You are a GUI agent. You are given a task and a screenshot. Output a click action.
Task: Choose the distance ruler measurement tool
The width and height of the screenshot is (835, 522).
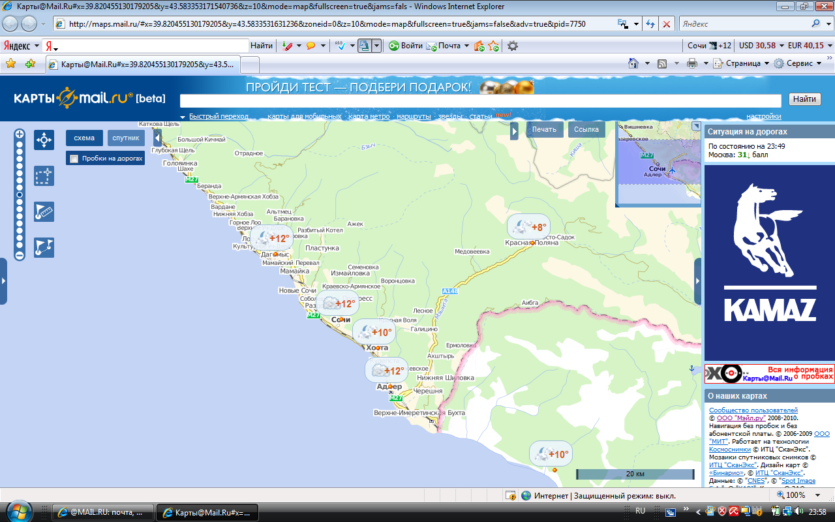click(44, 211)
